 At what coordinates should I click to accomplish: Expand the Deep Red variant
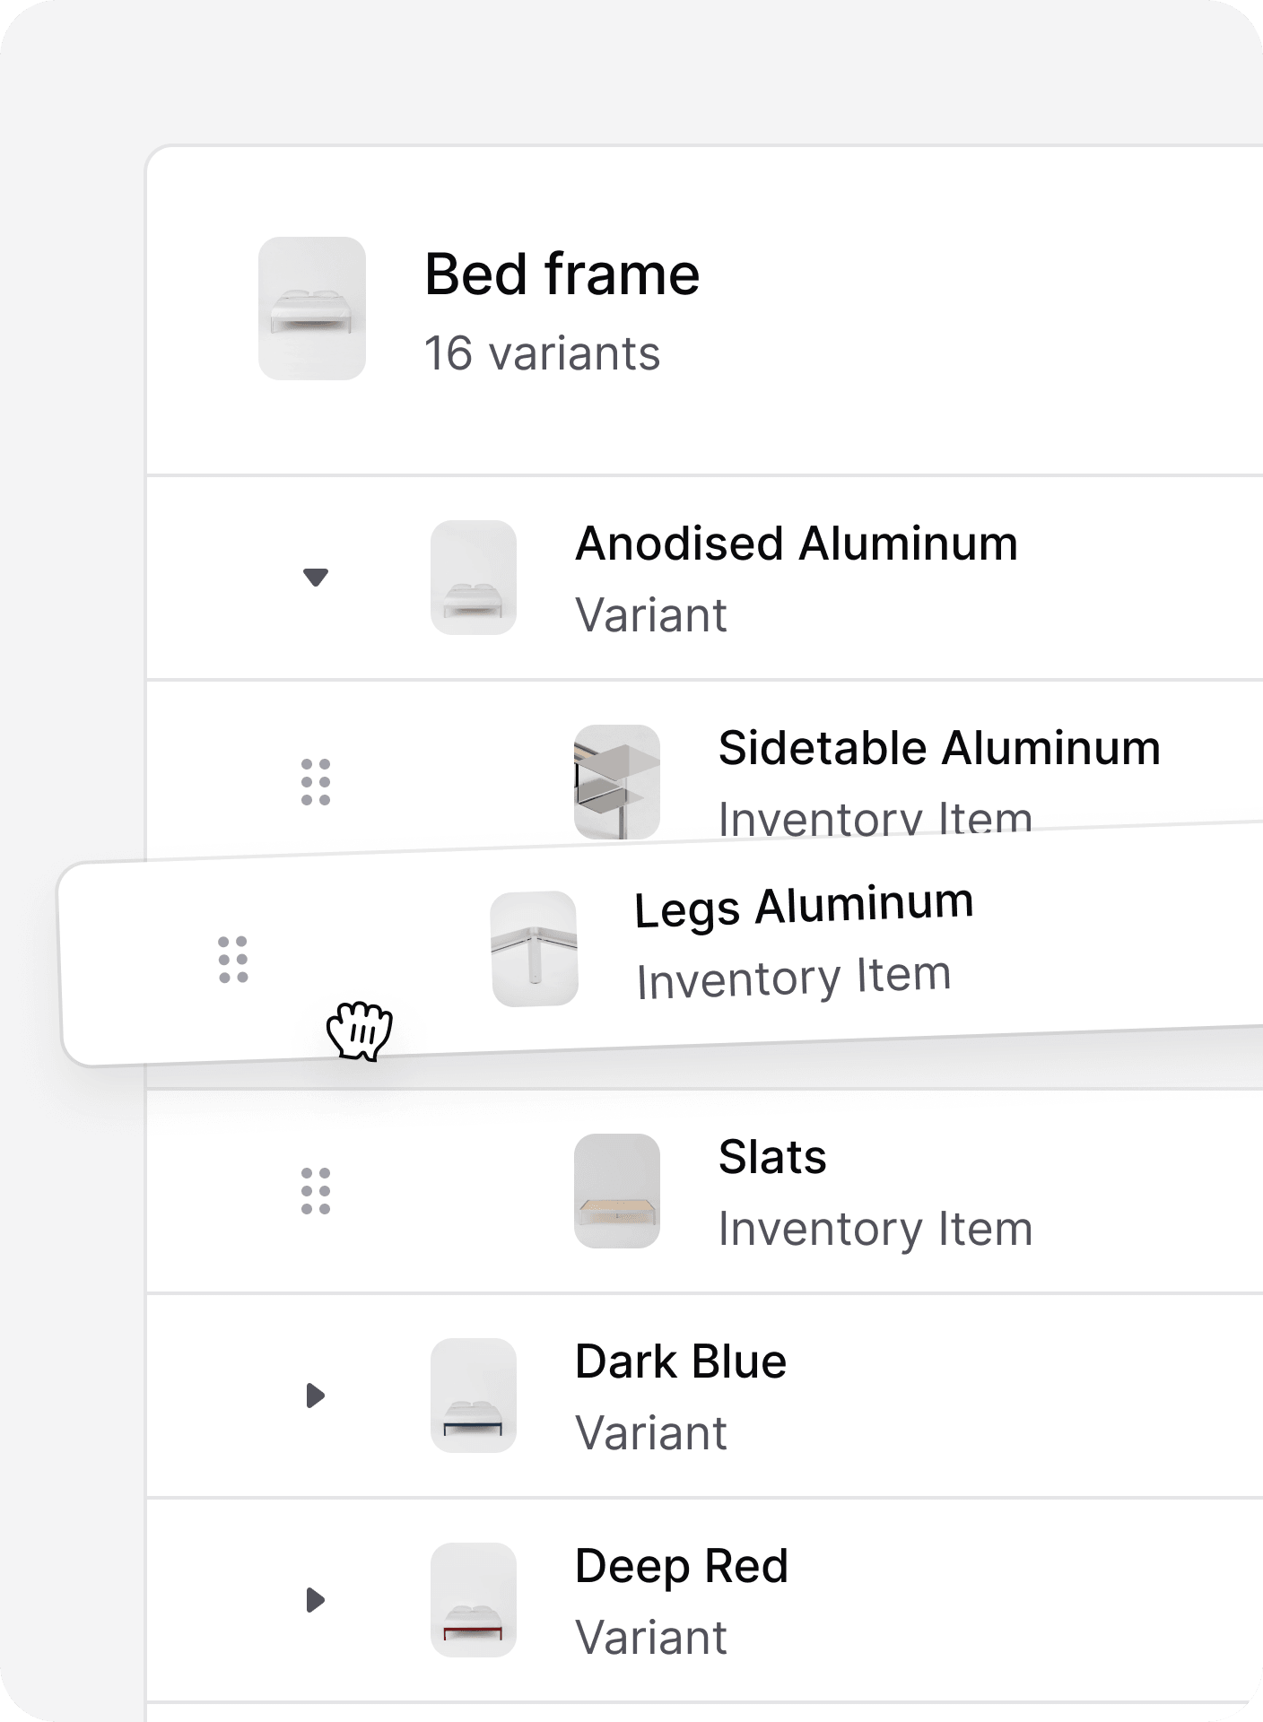coord(315,1600)
